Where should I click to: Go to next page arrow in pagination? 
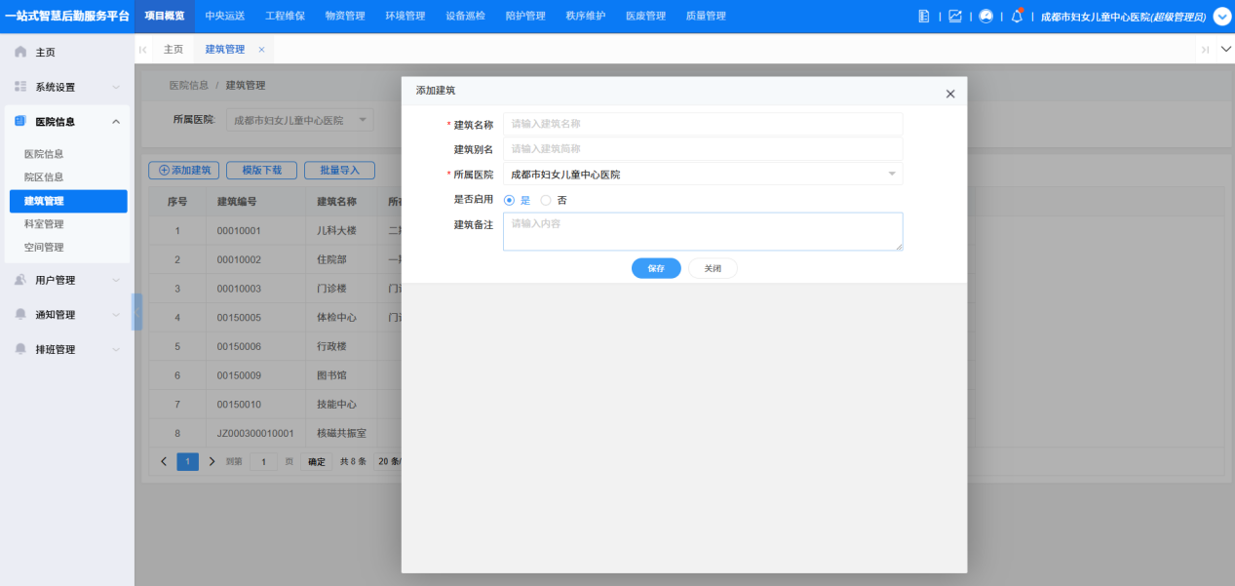pos(212,461)
